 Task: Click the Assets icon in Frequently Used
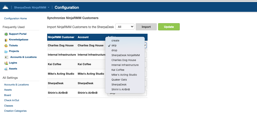click(6, 69)
